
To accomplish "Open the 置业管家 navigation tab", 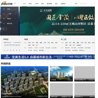I will click(x=50, y=4).
